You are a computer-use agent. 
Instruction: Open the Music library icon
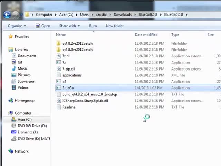coord(14,68)
